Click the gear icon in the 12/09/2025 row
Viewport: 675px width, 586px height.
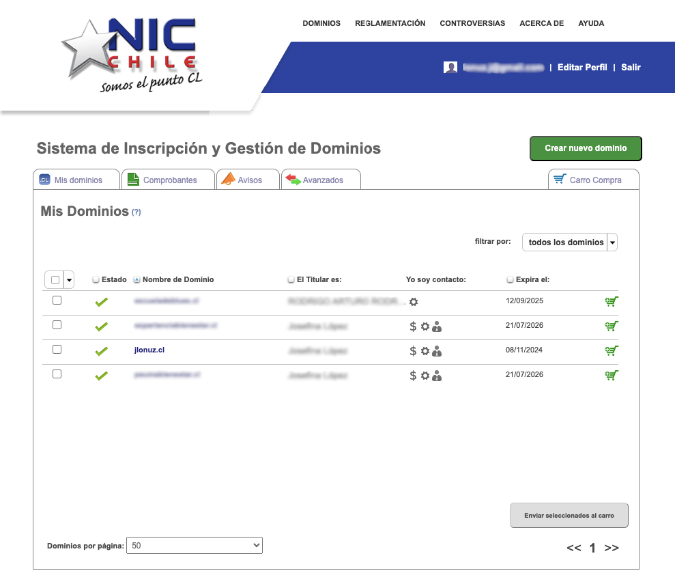(x=414, y=302)
